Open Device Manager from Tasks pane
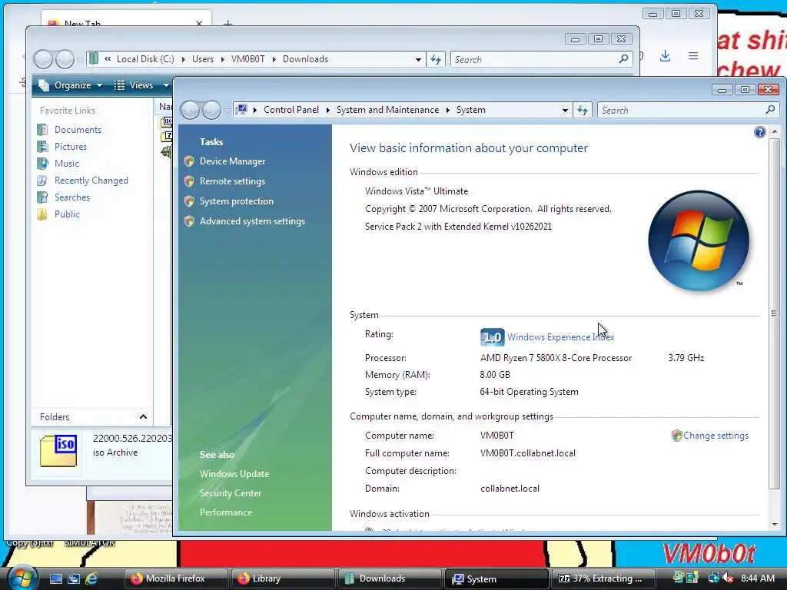The image size is (787, 590). point(232,161)
